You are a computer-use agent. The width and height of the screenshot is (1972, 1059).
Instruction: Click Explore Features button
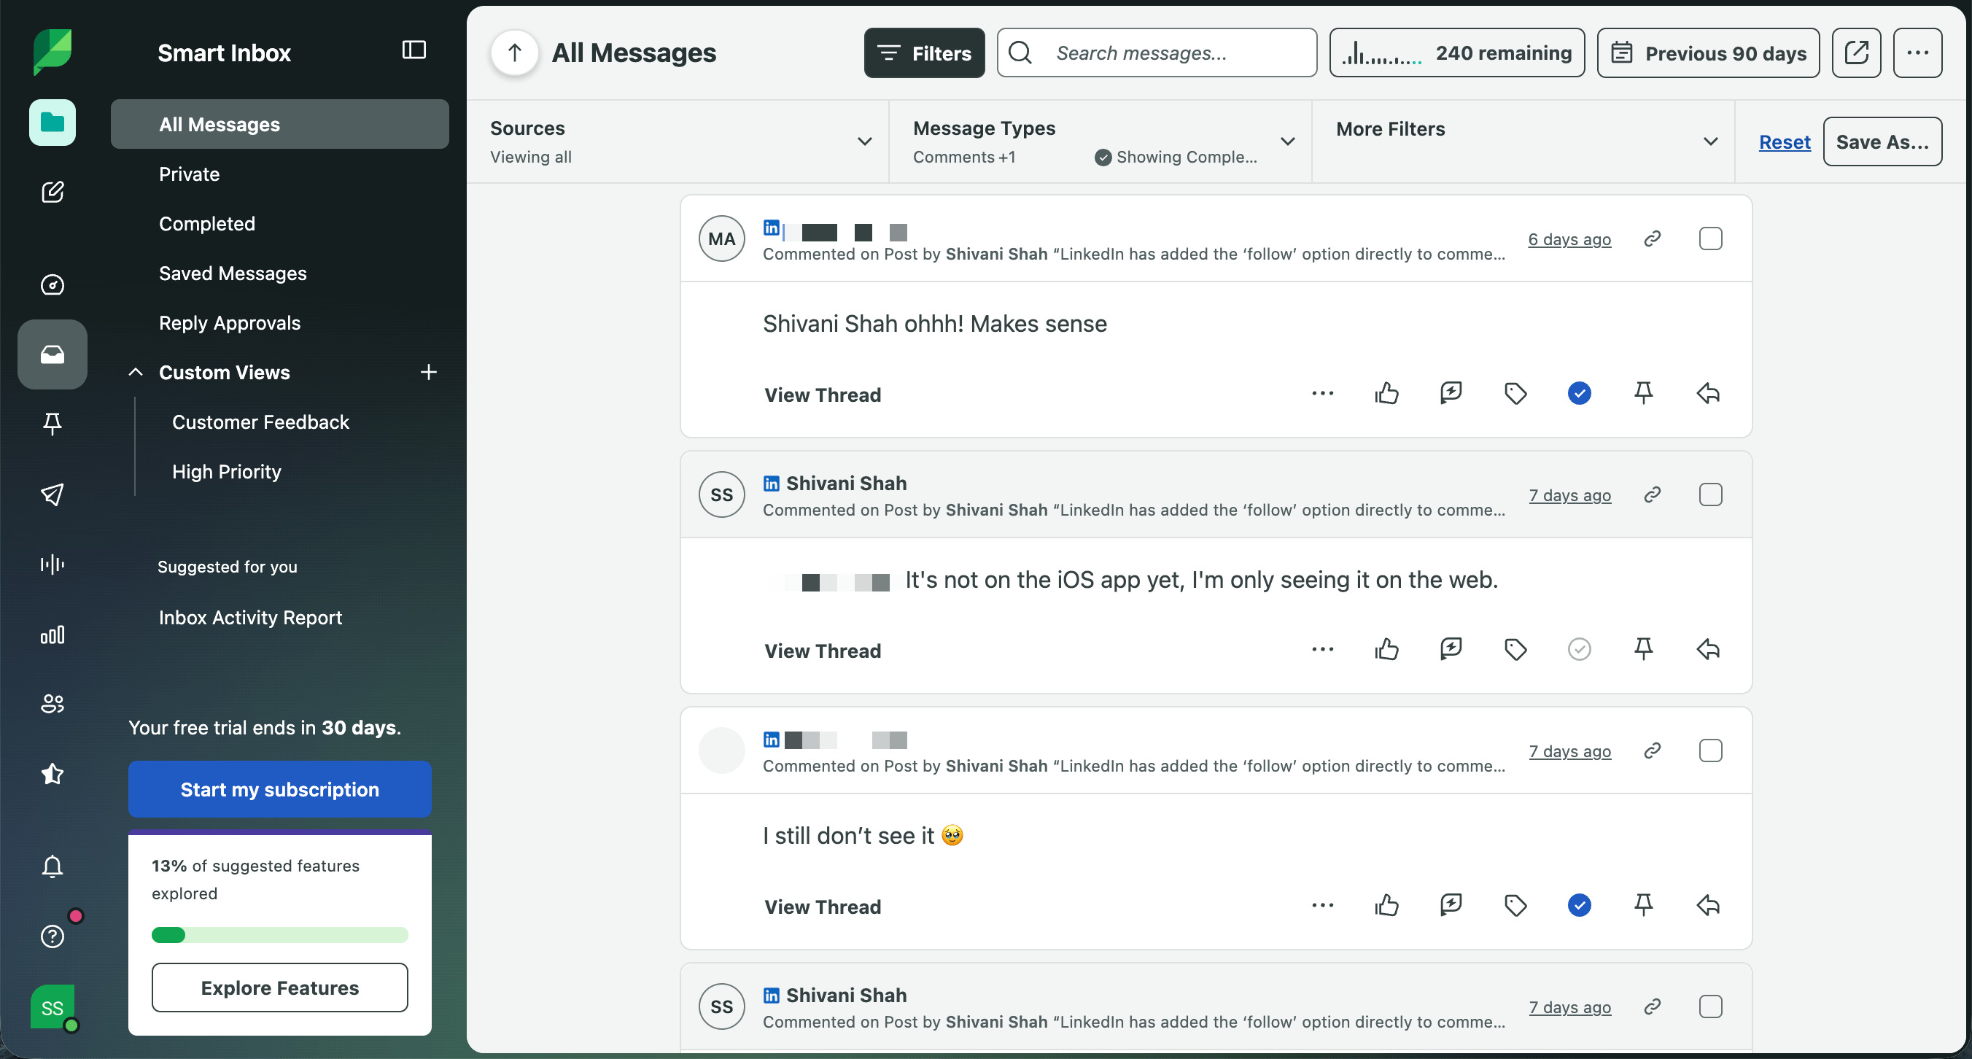click(x=279, y=988)
